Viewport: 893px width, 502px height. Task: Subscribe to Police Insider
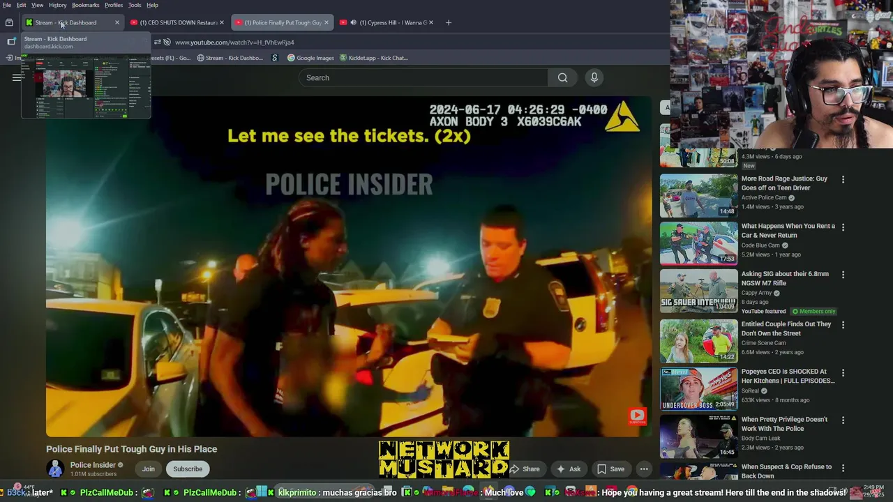point(188,469)
